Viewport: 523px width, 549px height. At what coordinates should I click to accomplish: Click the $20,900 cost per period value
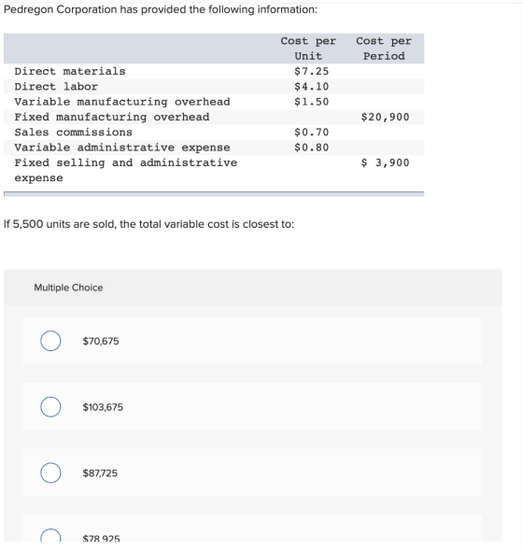click(x=386, y=117)
